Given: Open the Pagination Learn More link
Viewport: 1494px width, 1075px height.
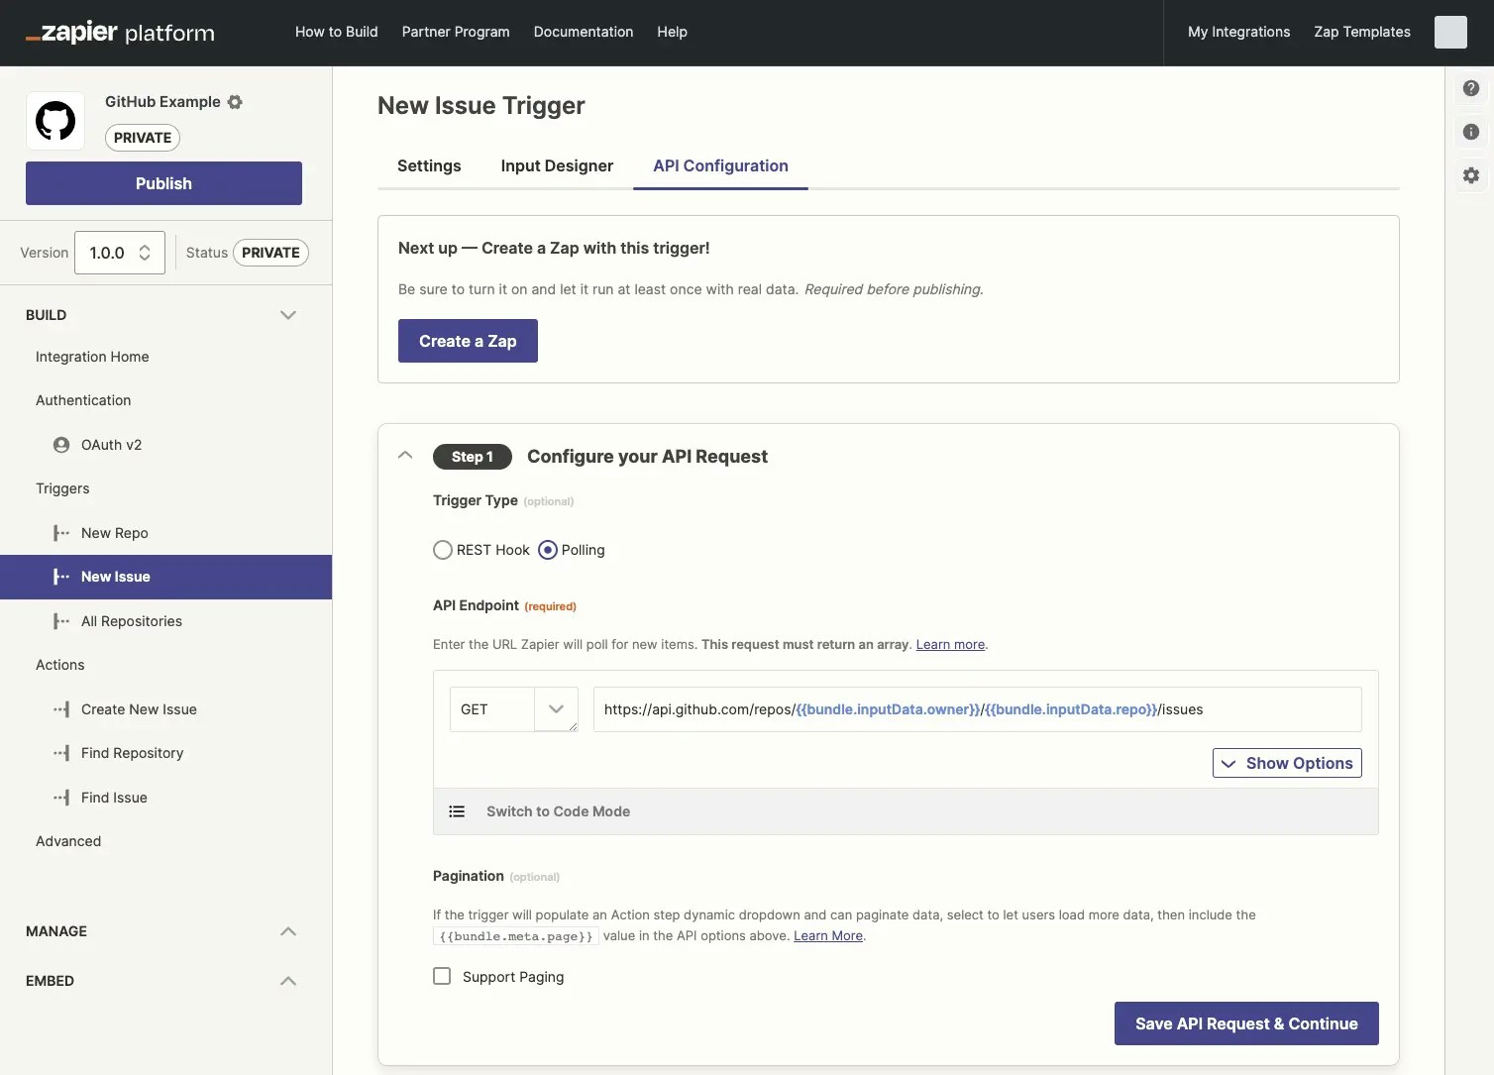Looking at the screenshot, I should 828,935.
